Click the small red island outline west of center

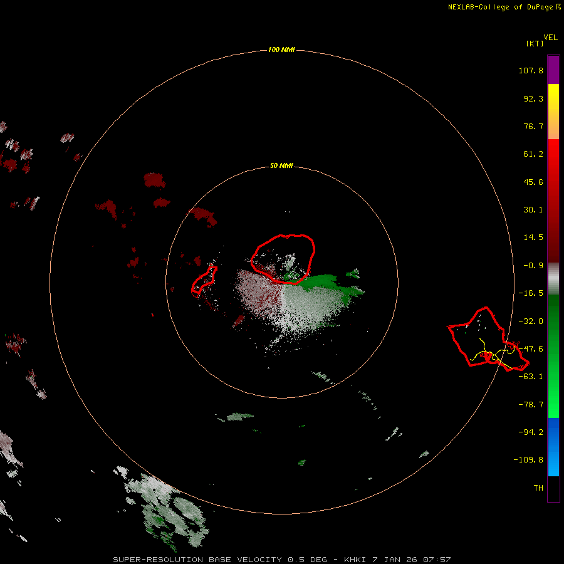[x=204, y=281]
